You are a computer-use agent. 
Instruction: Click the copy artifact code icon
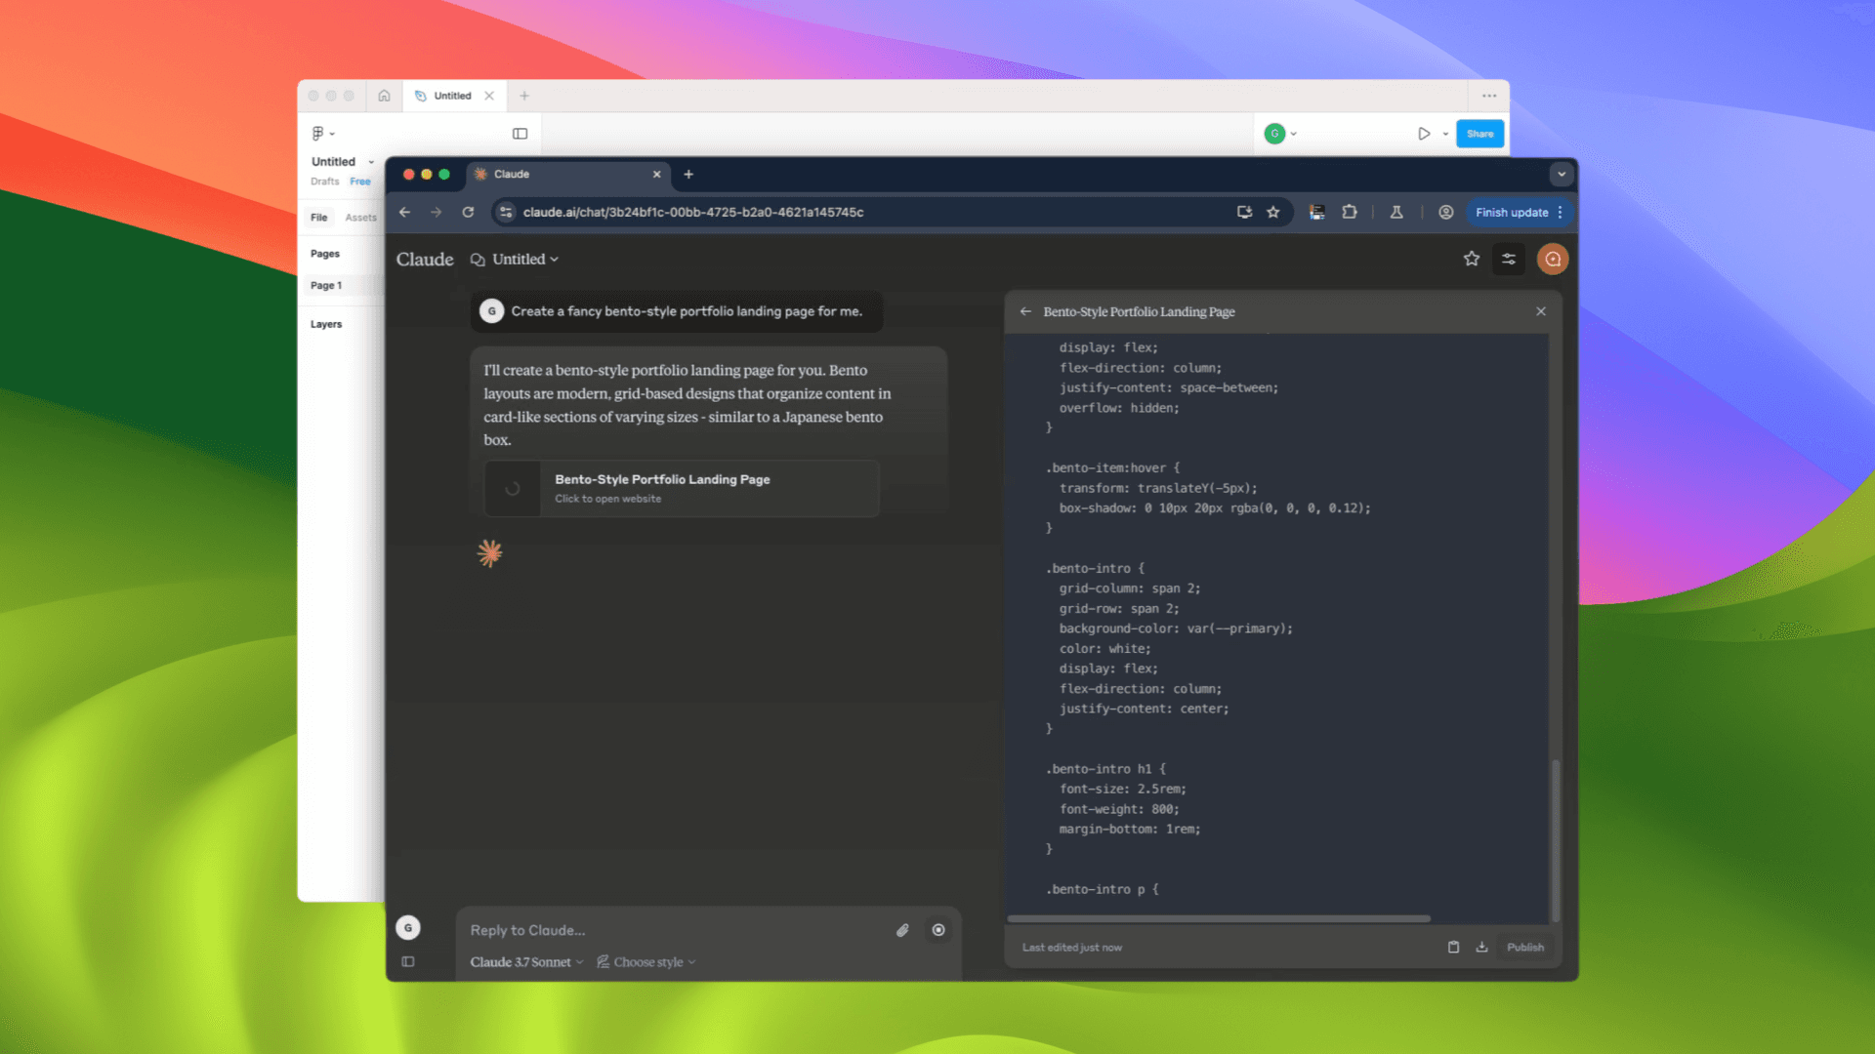coord(1453,947)
